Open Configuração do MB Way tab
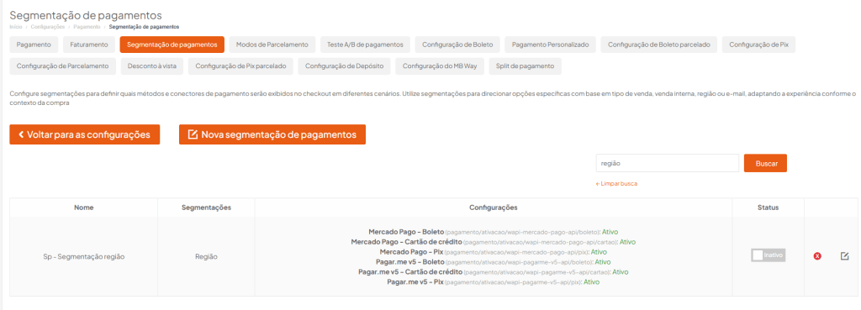Viewport: 861px width, 310px height. click(440, 66)
